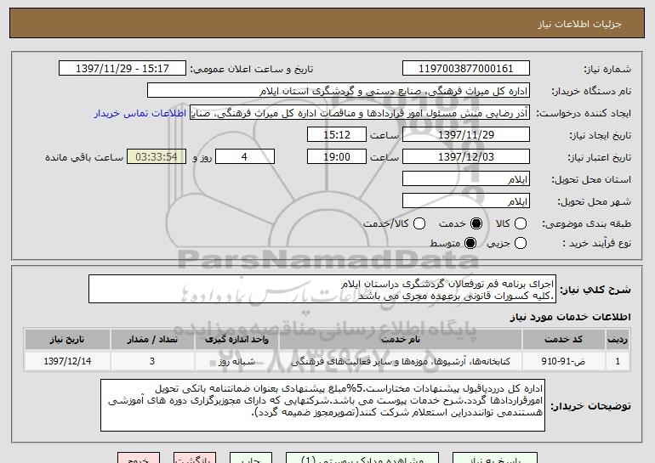Select the کالا/خدمت radio option

(419, 223)
